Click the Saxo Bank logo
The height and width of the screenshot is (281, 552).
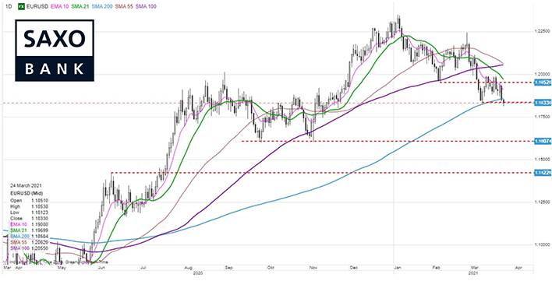click(55, 51)
